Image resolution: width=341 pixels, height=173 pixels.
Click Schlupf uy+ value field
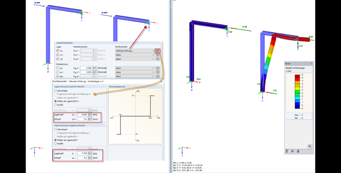click(x=83, y=119)
